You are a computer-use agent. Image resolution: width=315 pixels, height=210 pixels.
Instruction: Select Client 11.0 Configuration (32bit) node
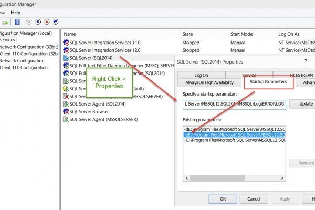click(x=29, y=54)
